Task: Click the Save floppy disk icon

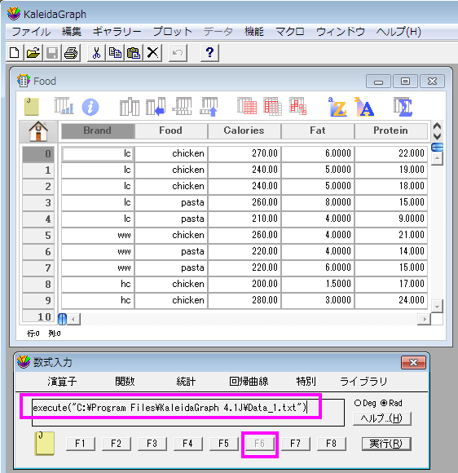Action: [52, 53]
